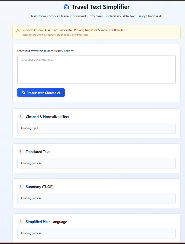Click the blue robot logo icon
This screenshot has width=185, height=244.
(66, 7)
